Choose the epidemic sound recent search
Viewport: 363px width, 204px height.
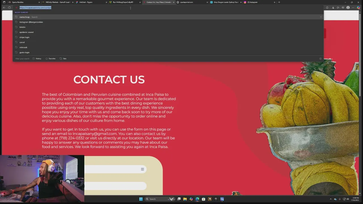click(168, 32)
